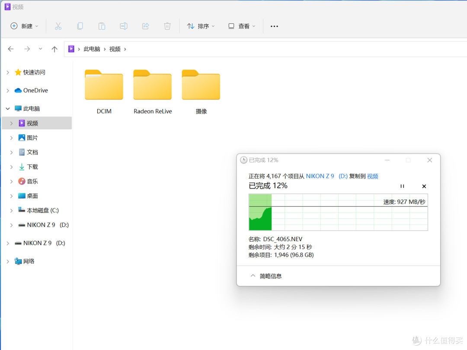
Task: Open recent locations chevron dropdown
Action: 41,49
